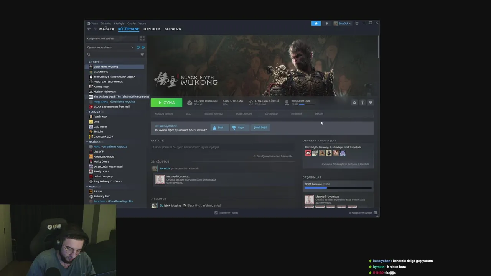The width and height of the screenshot is (491, 276).
Task: Select Tom Clancy's Rainbow Six Siege X
Action: click(115, 77)
